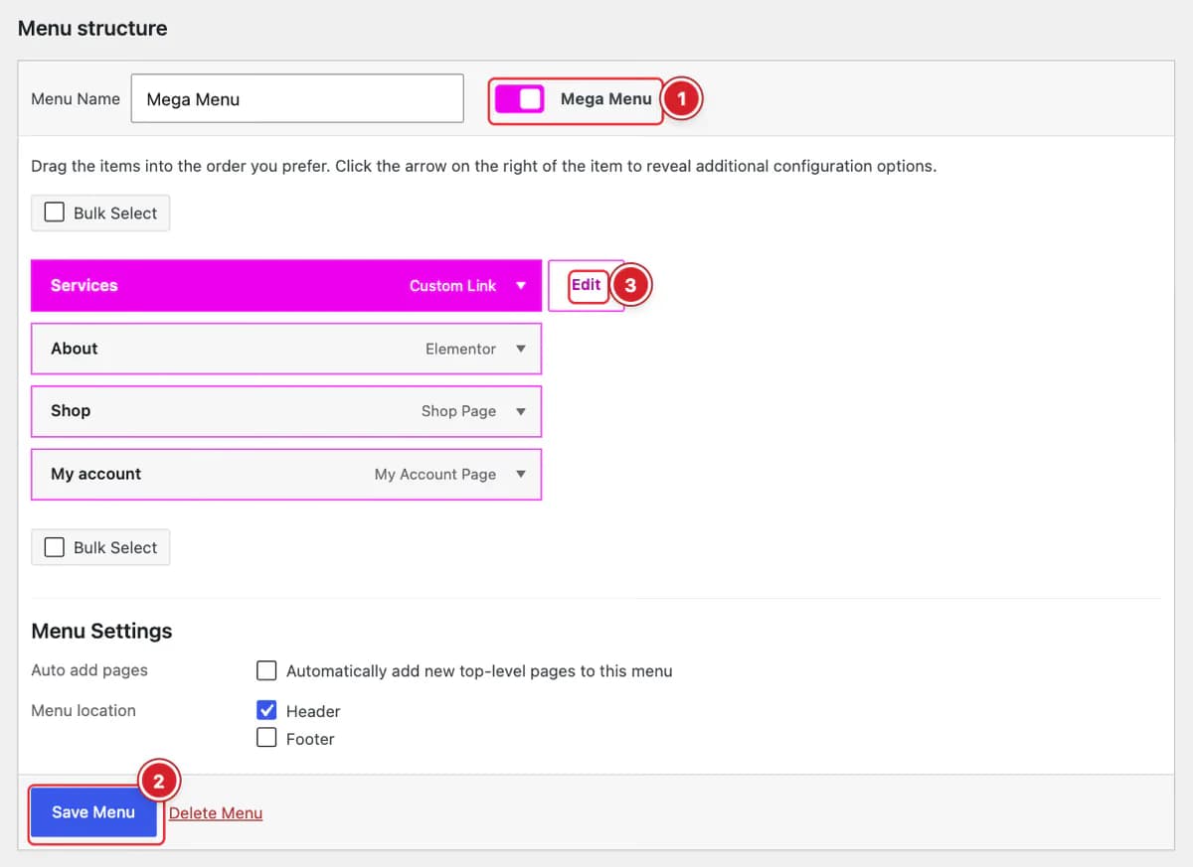Enable Automatically add new top-level pages
The height and width of the screenshot is (867, 1193).
(x=266, y=670)
